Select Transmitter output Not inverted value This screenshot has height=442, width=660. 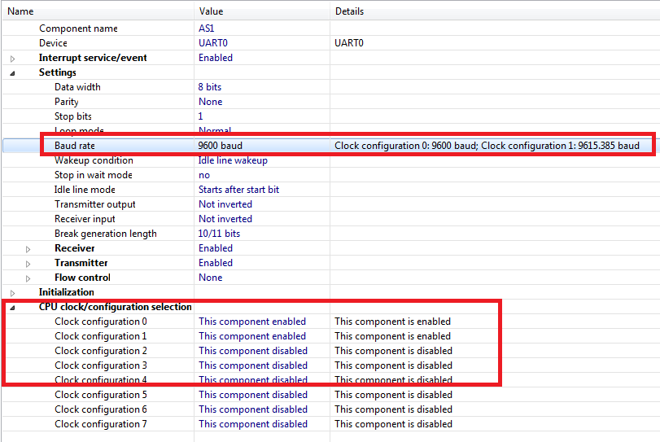225,204
